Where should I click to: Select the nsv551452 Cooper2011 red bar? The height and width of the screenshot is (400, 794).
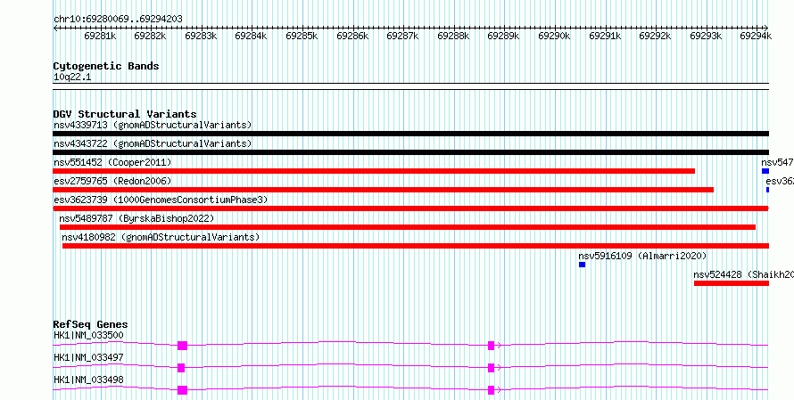(374, 171)
